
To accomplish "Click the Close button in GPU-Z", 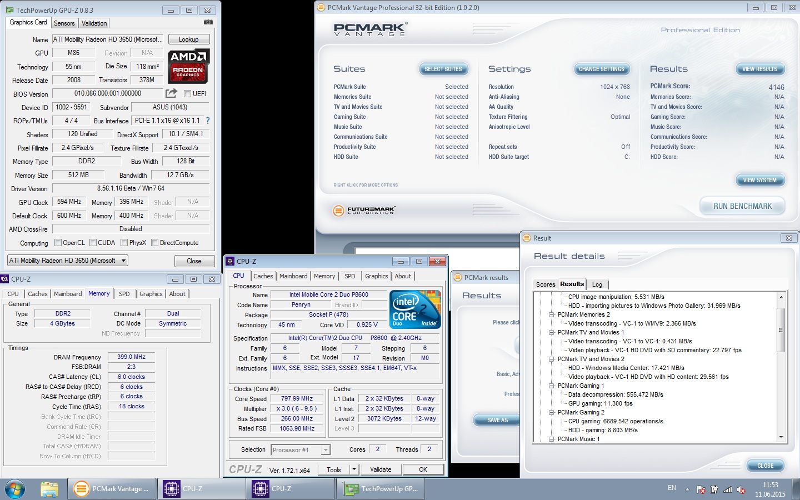I will coord(194,261).
